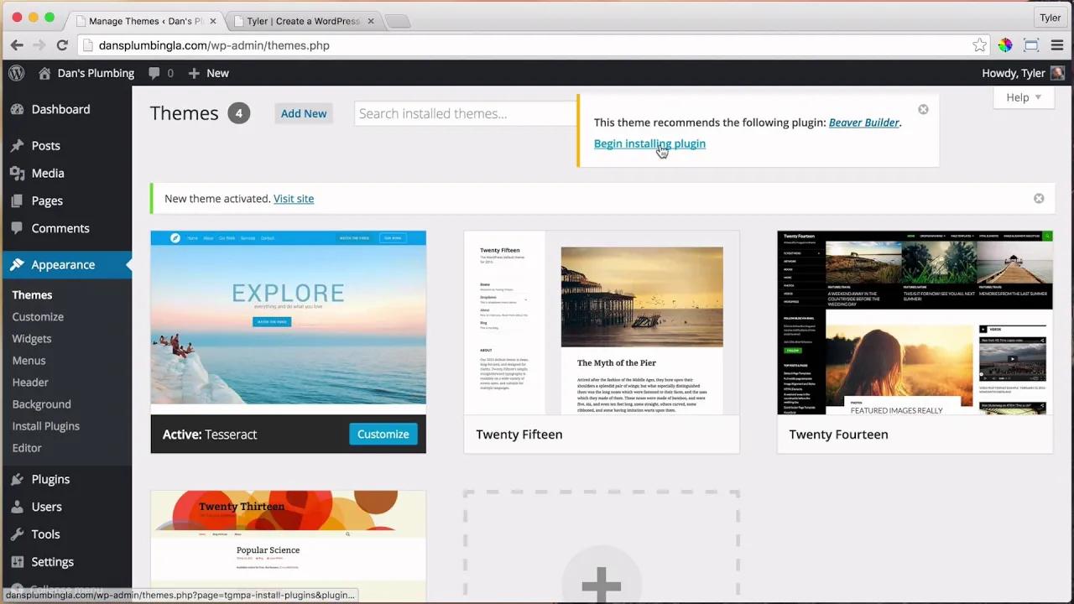The width and height of the screenshot is (1074, 604).
Task: Open the Beaver Builder link
Action: coord(864,122)
